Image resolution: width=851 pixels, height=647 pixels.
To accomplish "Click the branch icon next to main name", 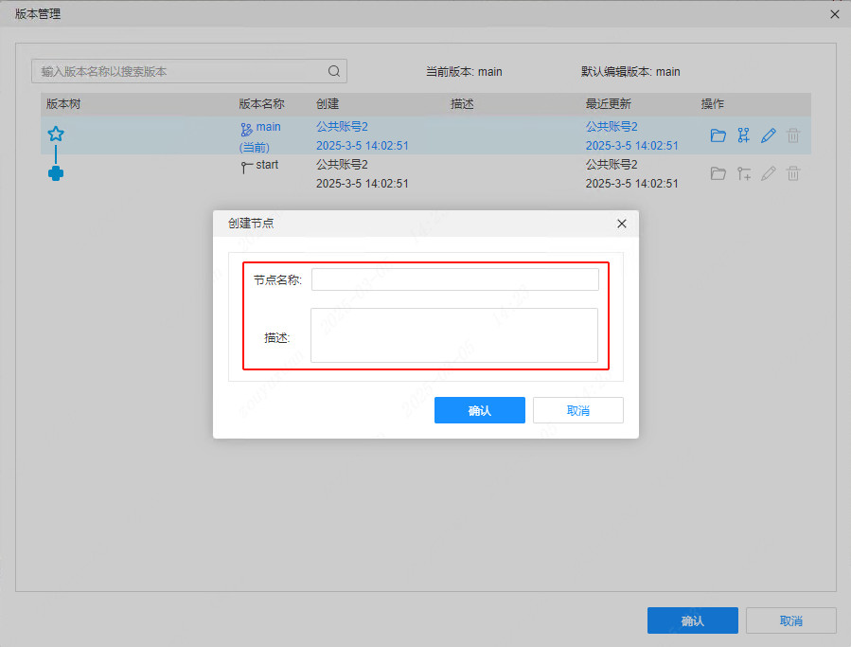I will tap(245, 126).
